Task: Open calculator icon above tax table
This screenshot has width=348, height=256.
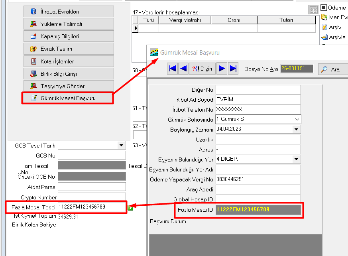Action: tap(313, 10)
